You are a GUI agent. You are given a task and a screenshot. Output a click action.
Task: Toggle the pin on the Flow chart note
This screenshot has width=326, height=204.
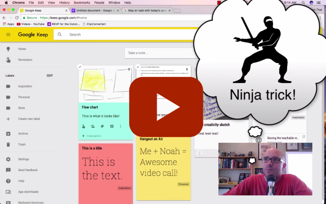(129, 69)
